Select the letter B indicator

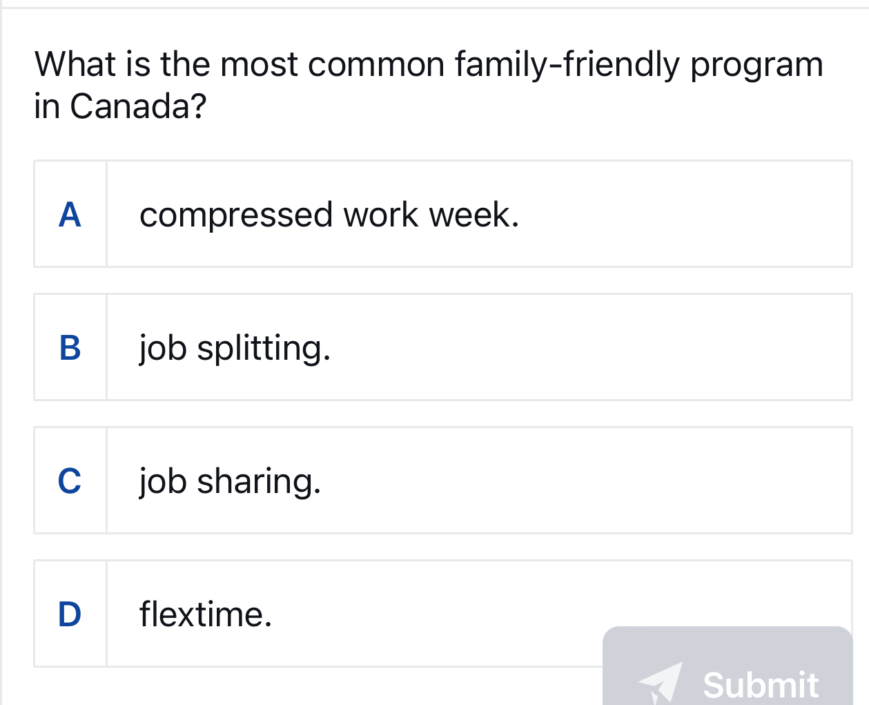[x=70, y=349]
